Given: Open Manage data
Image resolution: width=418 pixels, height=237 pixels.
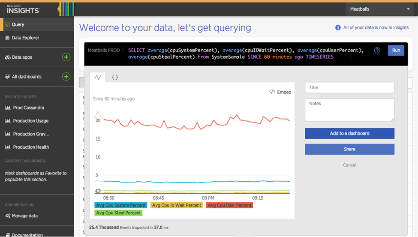Looking at the screenshot, I should coord(25,216).
